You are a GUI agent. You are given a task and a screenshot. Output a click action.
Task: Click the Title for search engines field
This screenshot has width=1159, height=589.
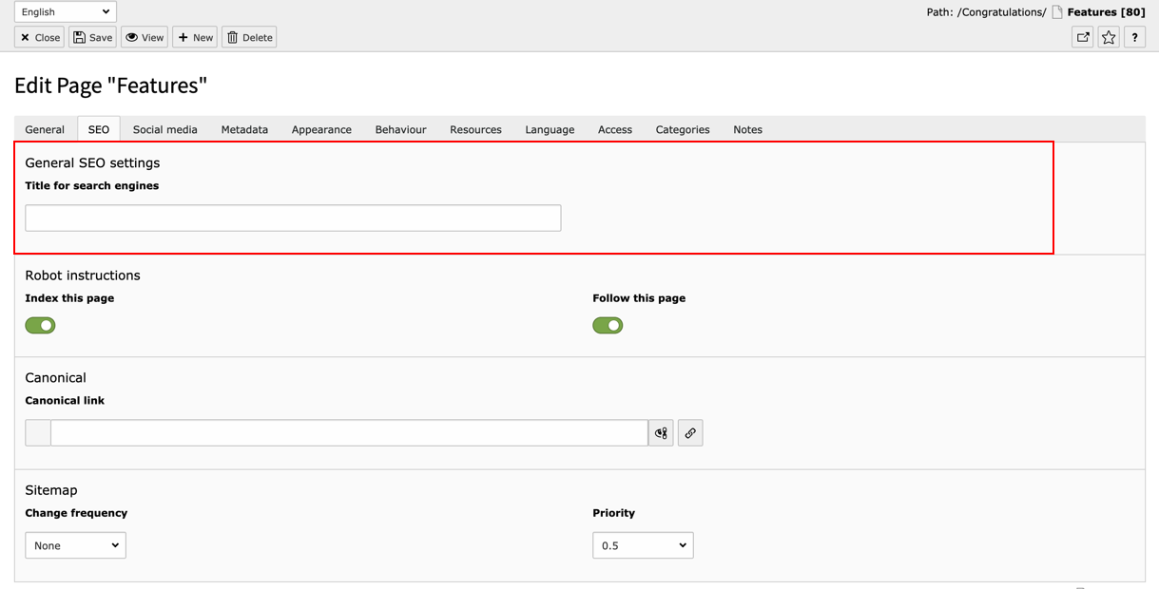click(293, 218)
